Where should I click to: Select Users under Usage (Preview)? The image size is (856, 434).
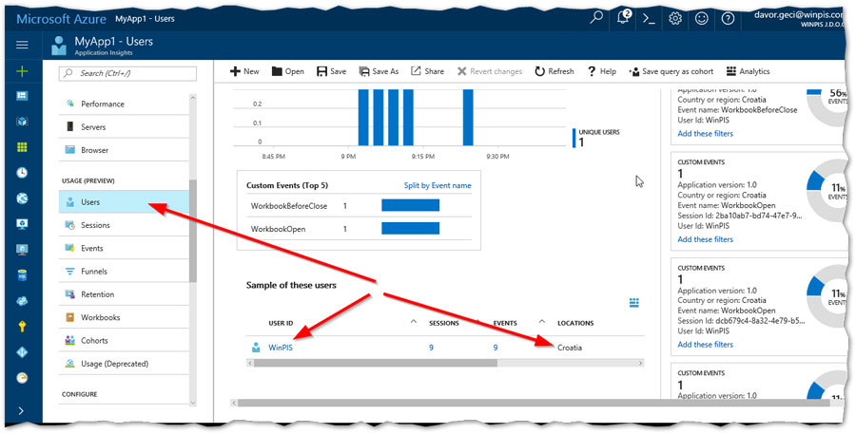click(124, 201)
